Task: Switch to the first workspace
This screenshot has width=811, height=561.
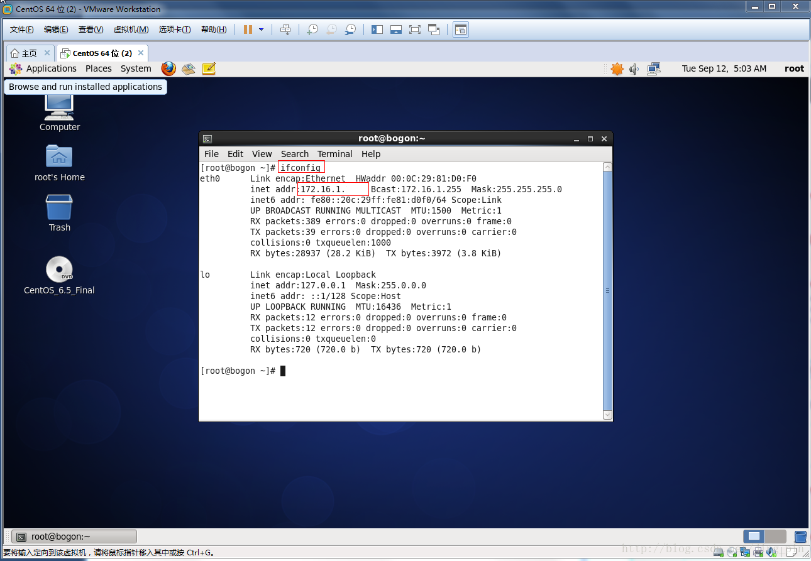Action: click(754, 536)
